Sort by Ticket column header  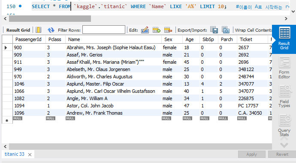pos(252,39)
